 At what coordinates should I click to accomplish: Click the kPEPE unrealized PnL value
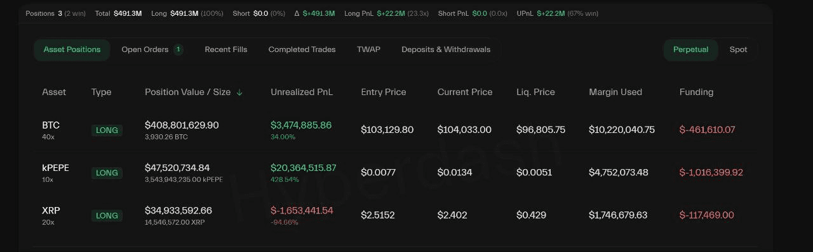pyautogui.click(x=304, y=168)
